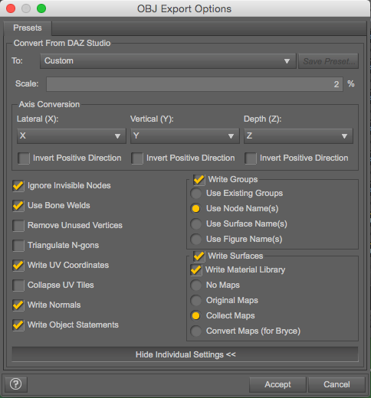Click the Accept button
Screen dimensions: 371x398
(277, 384)
